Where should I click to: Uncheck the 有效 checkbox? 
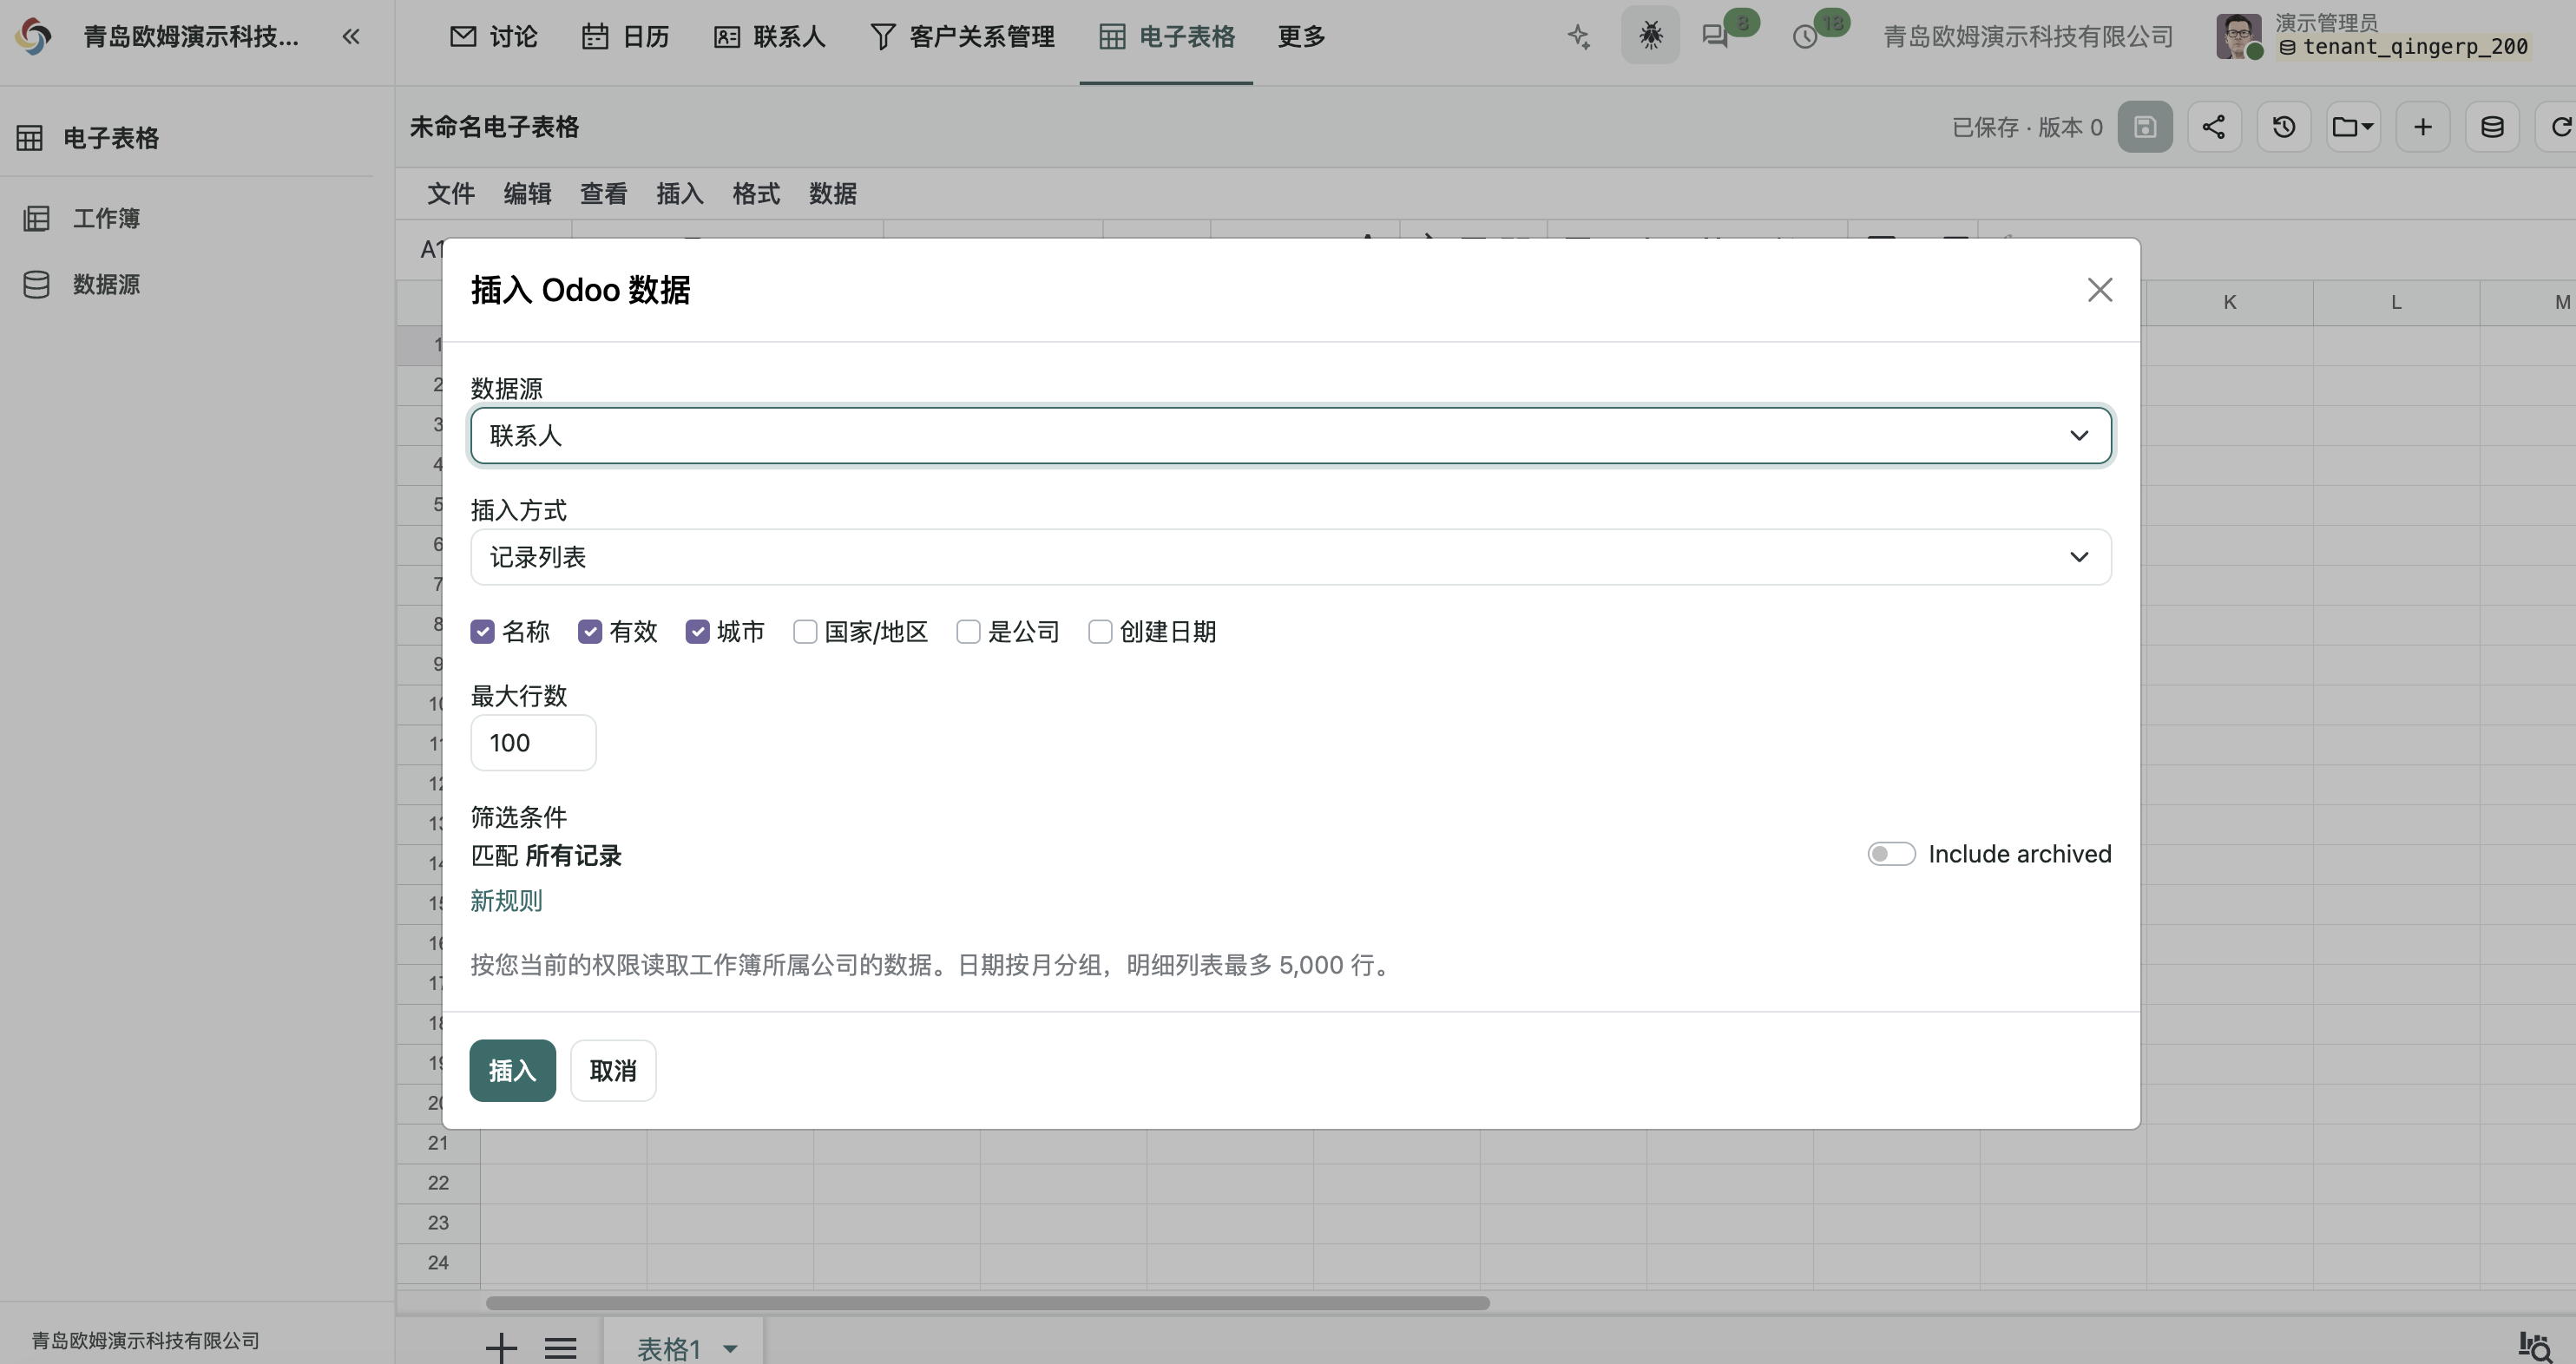tap(590, 632)
